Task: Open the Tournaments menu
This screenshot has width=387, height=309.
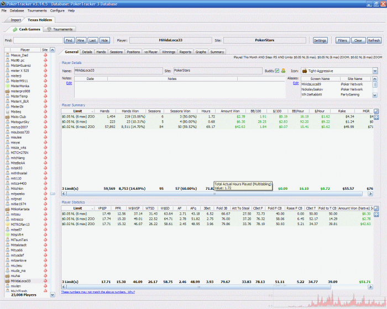Action: 37,10
